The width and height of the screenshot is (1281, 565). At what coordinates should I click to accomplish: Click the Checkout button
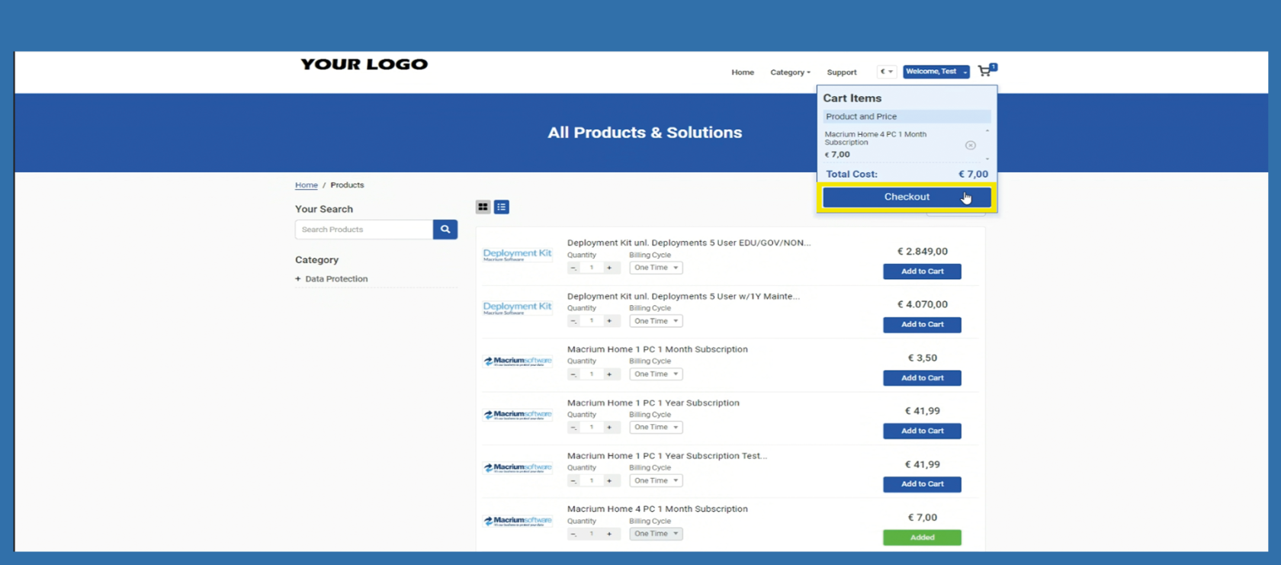(907, 197)
